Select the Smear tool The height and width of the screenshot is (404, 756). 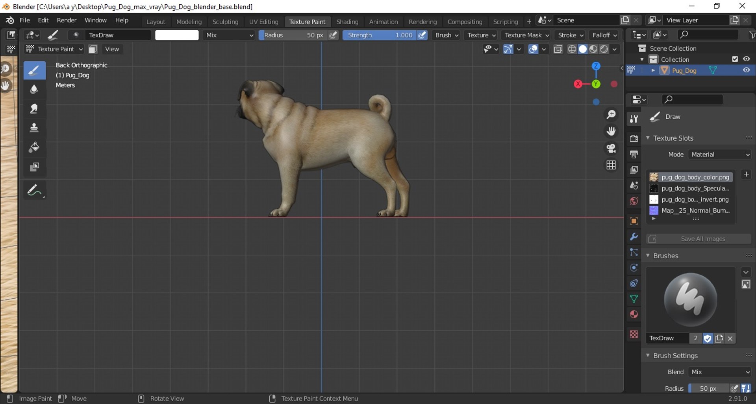(34, 109)
